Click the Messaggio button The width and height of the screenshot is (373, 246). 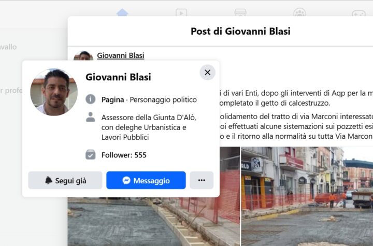tap(146, 180)
